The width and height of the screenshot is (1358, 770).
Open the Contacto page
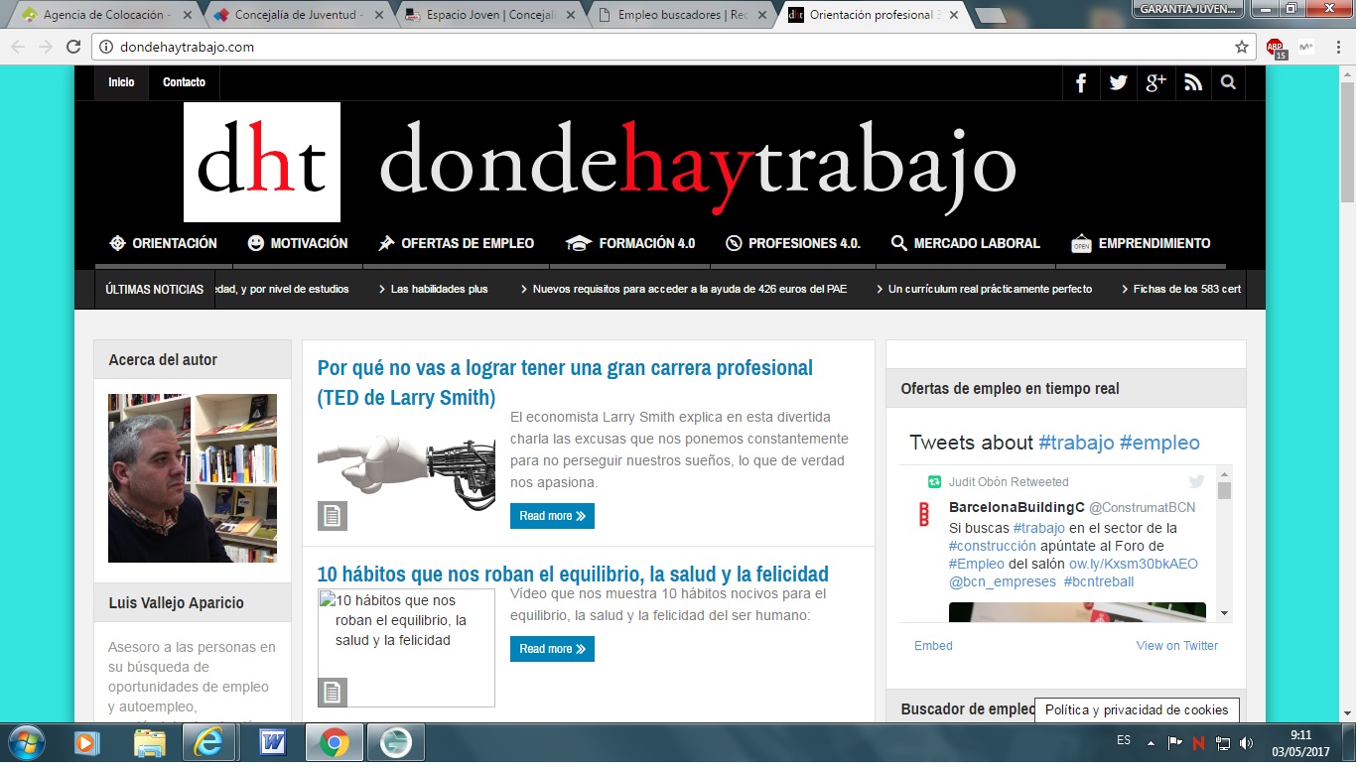pos(185,82)
